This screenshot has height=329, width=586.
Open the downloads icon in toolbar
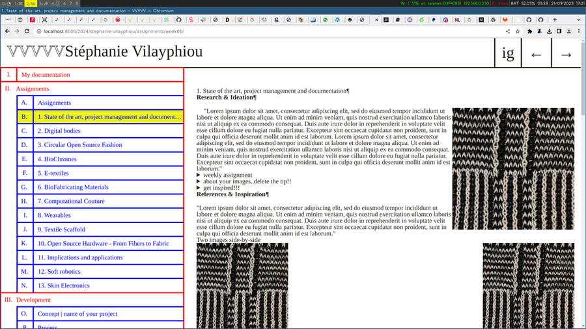pyautogui.click(x=550, y=31)
